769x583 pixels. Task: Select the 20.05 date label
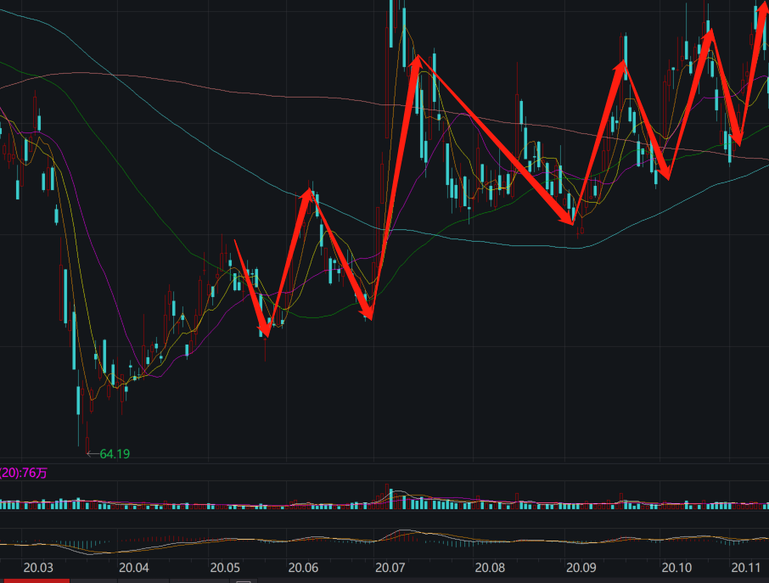[225, 568]
